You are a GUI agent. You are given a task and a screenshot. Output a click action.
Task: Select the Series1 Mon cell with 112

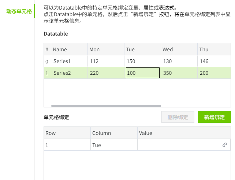[x=106, y=61]
